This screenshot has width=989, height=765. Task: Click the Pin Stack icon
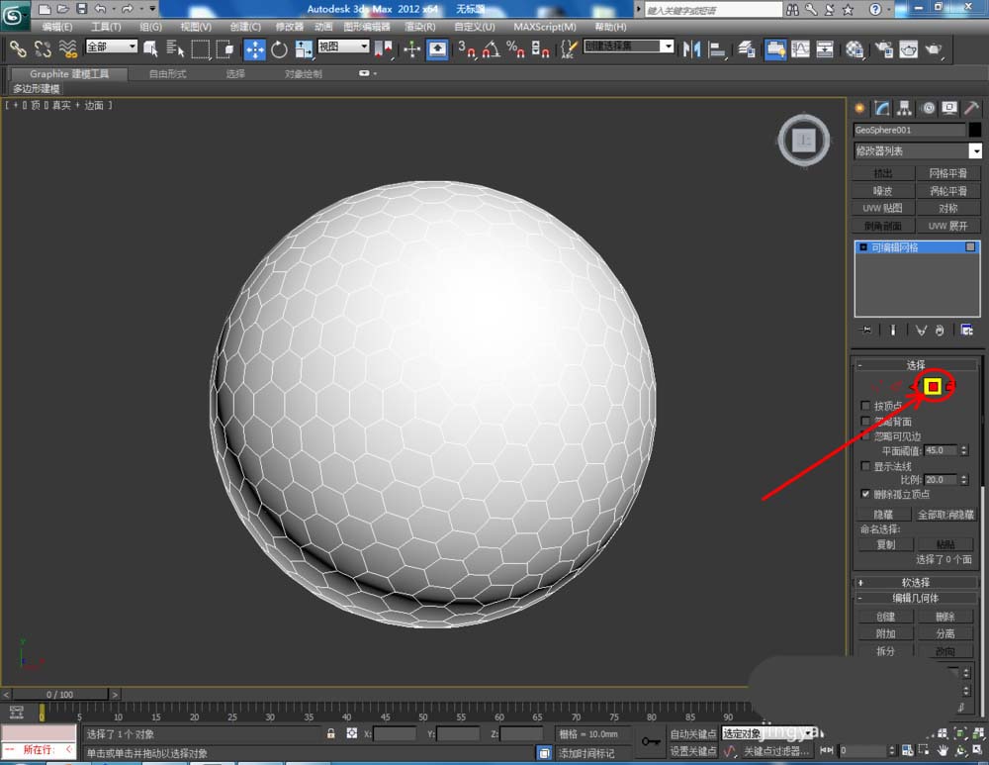pos(867,330)
